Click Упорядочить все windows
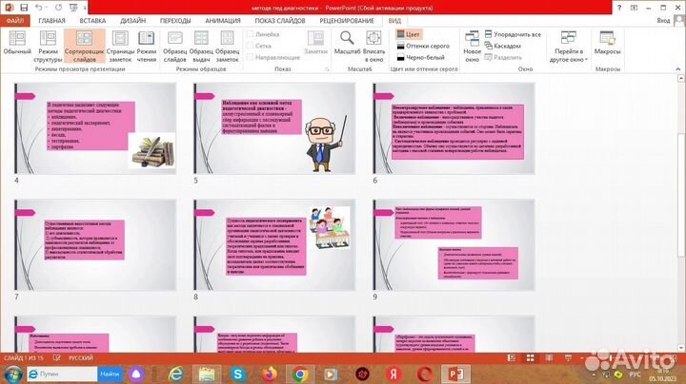This screenshot has width=686, height=384. click(513, 34)
